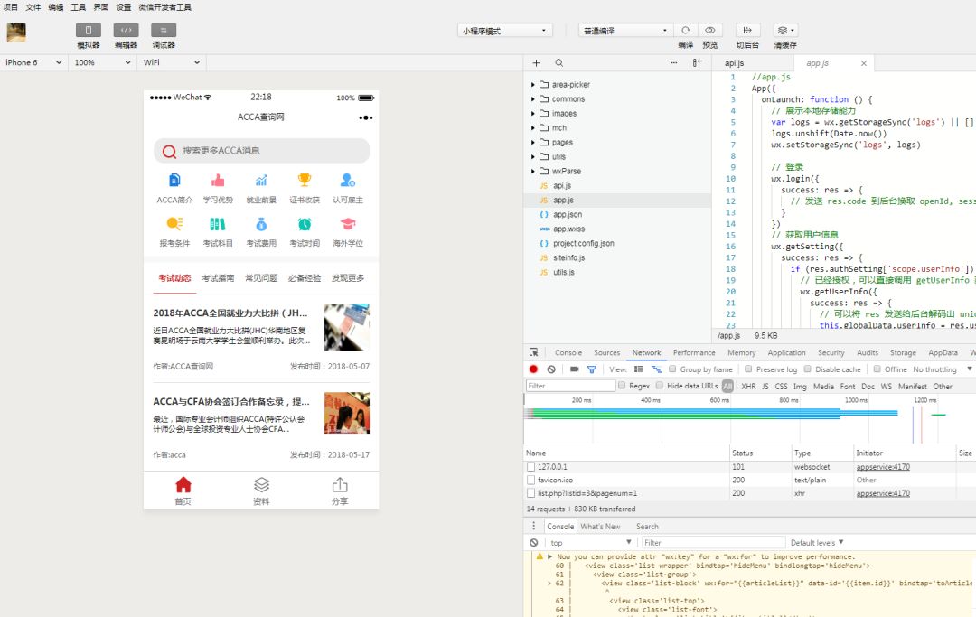Viewport: 976px width, 617px height.
Task: Open console context 'top' dropdown
Action: point(590,542)
